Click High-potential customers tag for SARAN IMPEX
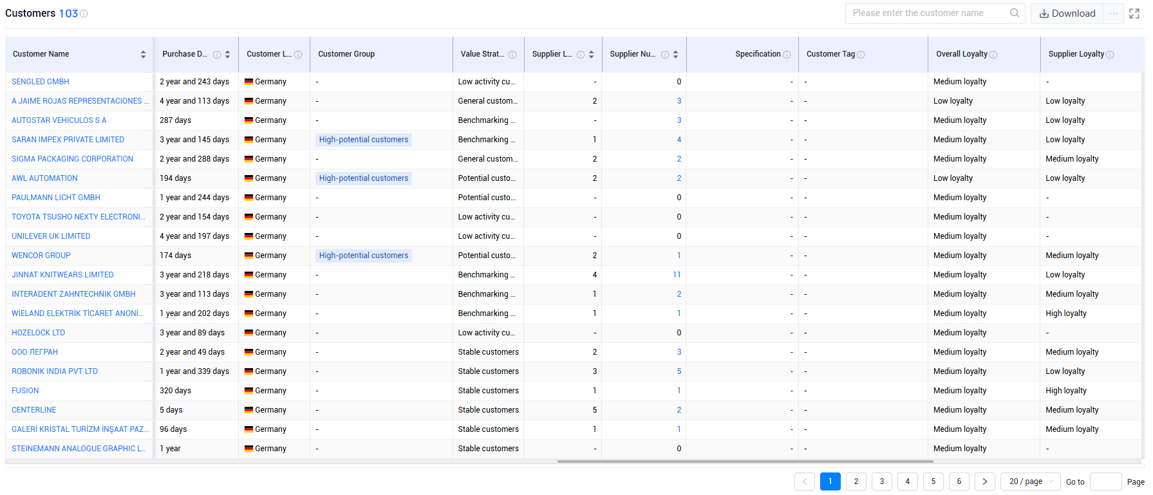The width and height of the screenshot is (1153, 495). (x=364, y=140)
